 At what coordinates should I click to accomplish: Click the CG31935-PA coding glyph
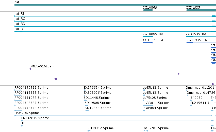[x=190, y=43]
